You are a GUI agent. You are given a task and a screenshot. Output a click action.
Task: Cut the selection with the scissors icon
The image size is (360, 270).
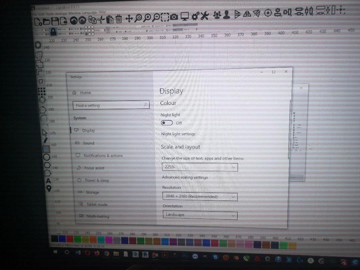point(101,20)
